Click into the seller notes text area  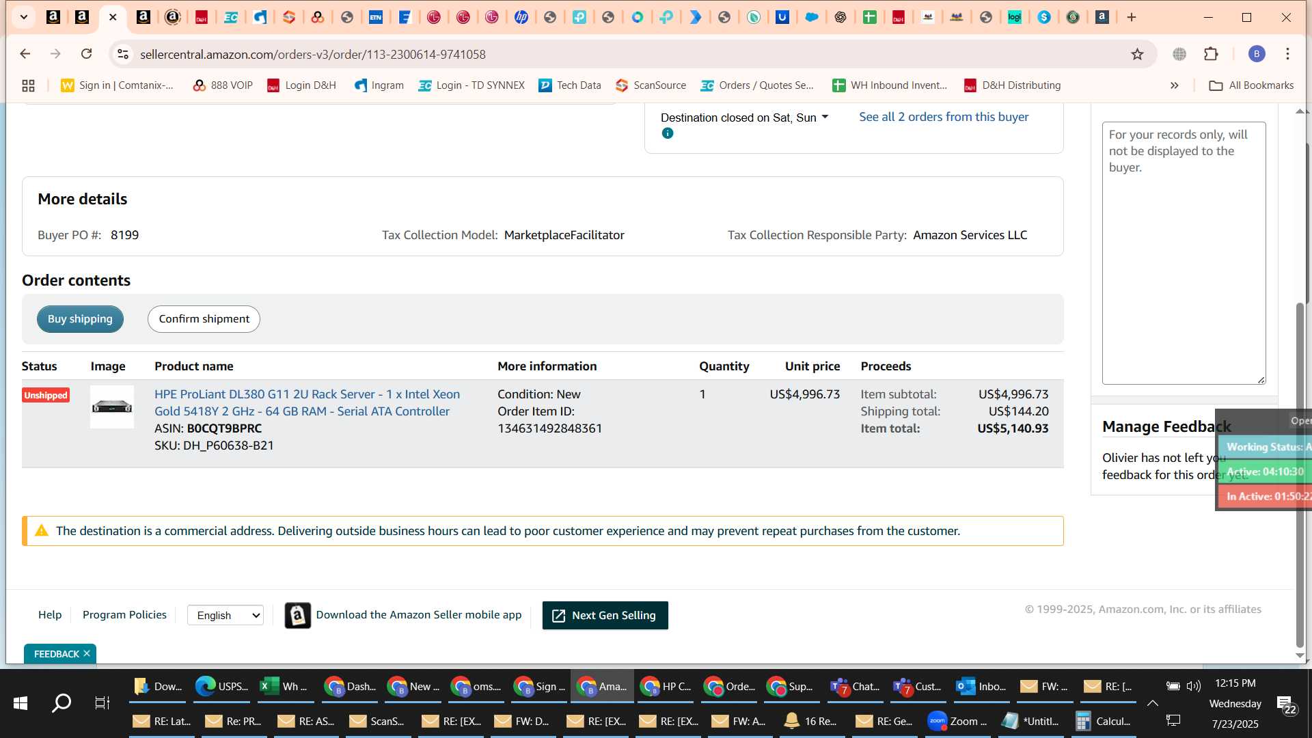[1184, 253]
